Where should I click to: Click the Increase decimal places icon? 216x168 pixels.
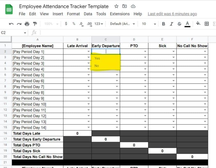coord(88,24)
